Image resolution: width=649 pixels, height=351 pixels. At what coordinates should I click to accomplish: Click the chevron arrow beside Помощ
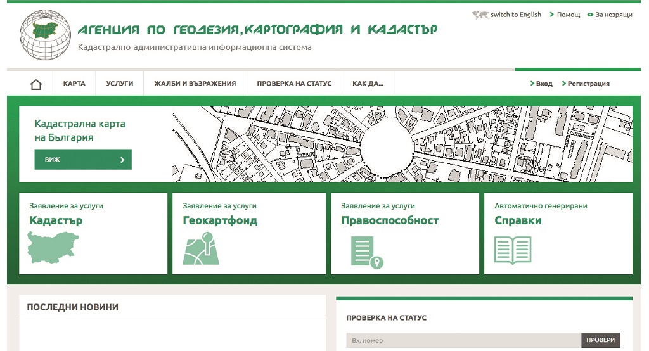(x=552, y=15)
